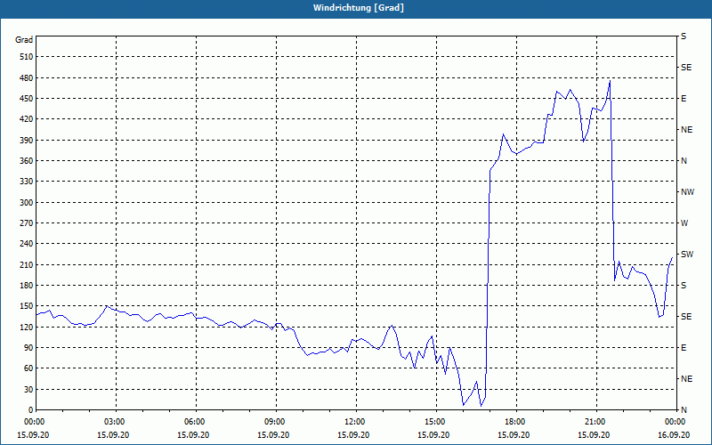Select the 210 left axis label

pyautogui.click(x=27, y=264)
